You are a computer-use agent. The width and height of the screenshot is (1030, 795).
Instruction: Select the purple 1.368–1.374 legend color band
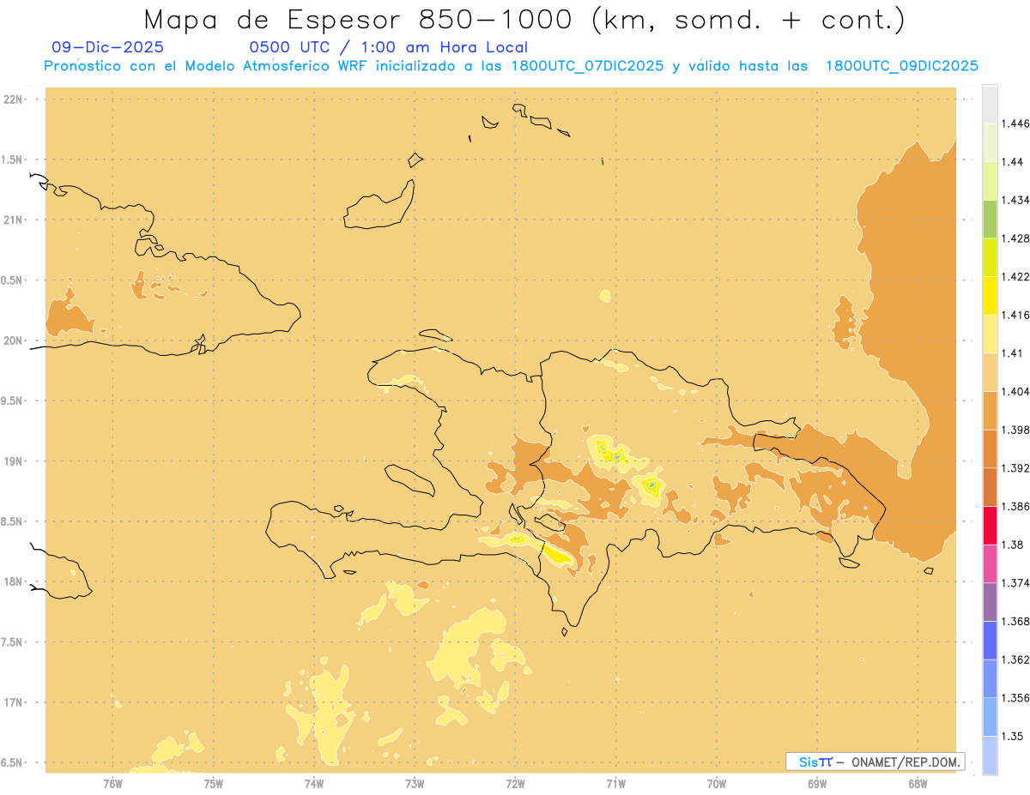990,601
